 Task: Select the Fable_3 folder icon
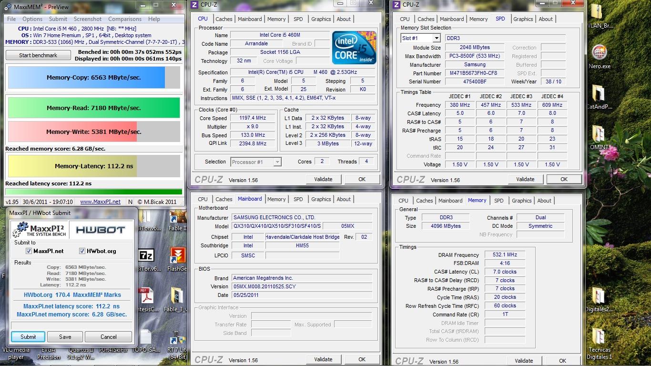177,296
